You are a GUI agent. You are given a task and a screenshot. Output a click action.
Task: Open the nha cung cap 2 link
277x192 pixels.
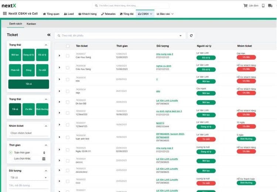click(164, 54)
